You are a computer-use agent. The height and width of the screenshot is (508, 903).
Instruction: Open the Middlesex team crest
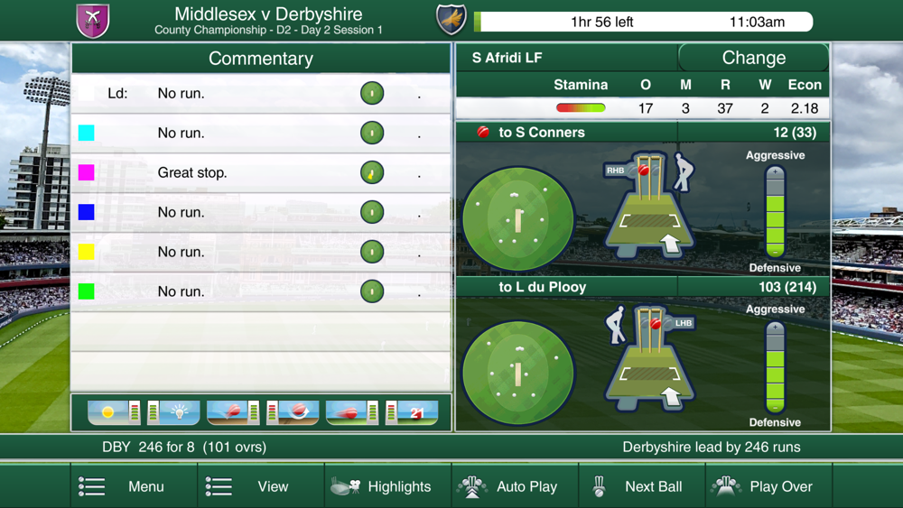click(93, 21)
